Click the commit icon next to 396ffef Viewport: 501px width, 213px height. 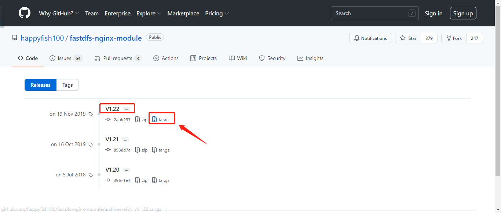108,180
